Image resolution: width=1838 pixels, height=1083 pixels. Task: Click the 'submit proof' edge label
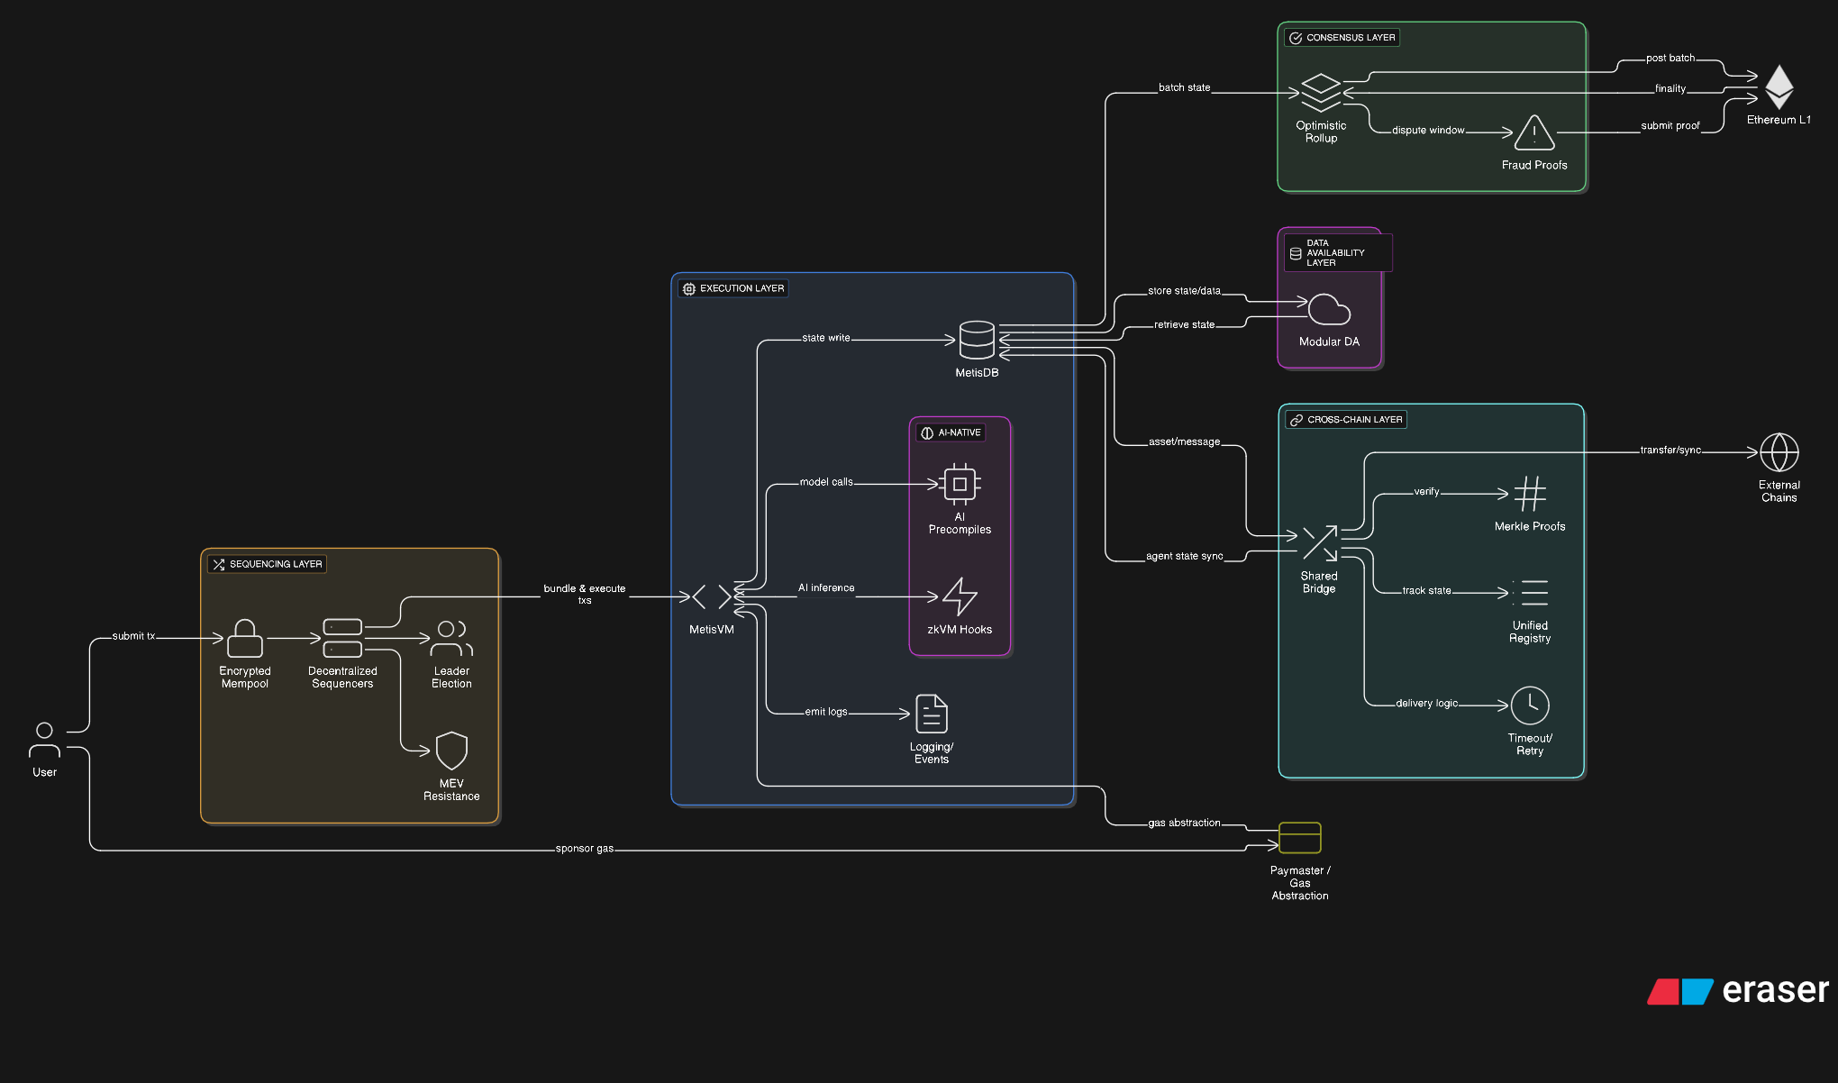pyautogui.click(x=1670, y=125)
